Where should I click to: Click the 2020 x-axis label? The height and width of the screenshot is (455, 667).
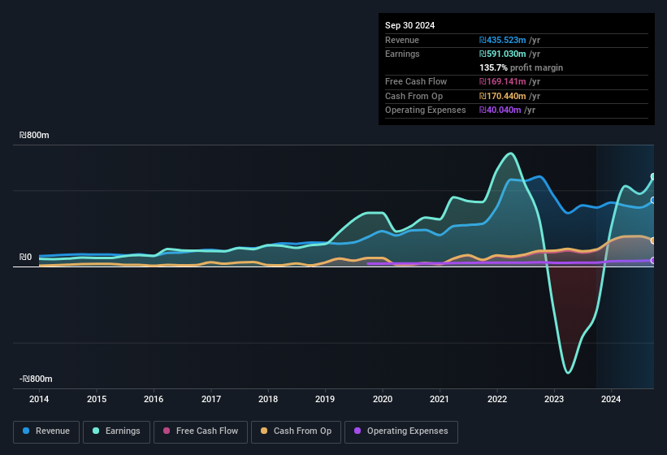[383, 399]
